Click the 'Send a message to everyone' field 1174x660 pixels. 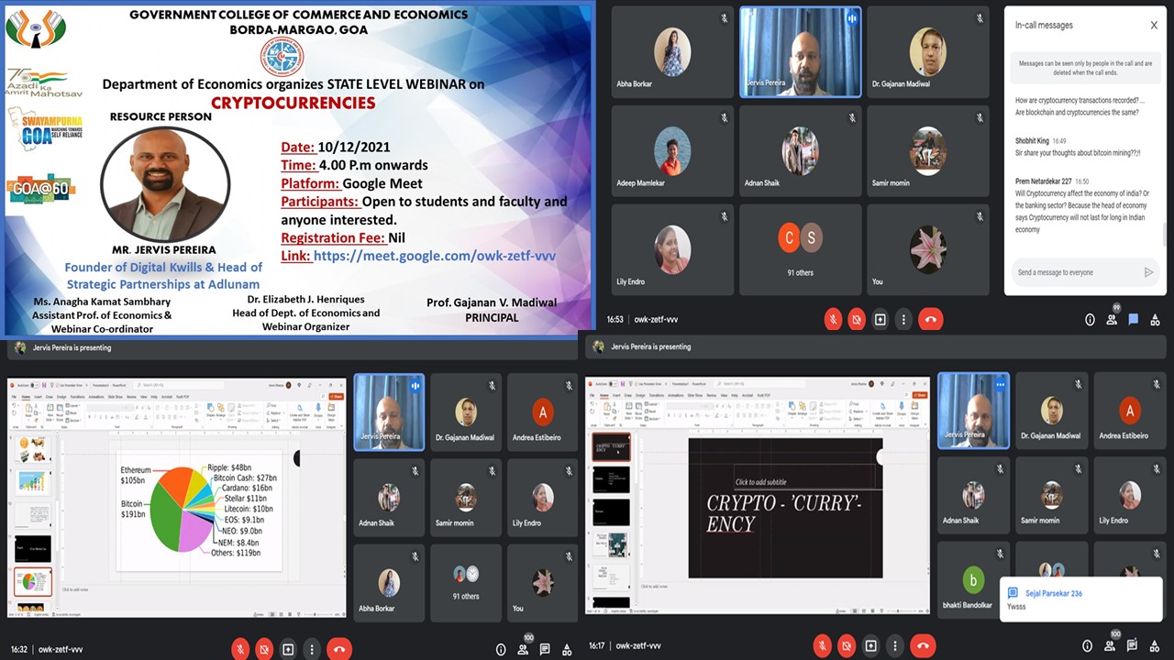click(x=1073, y=272)
